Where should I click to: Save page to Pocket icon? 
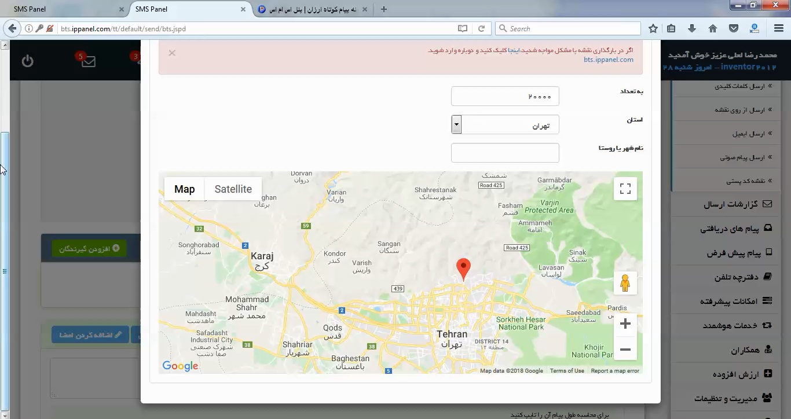[733, 28]
